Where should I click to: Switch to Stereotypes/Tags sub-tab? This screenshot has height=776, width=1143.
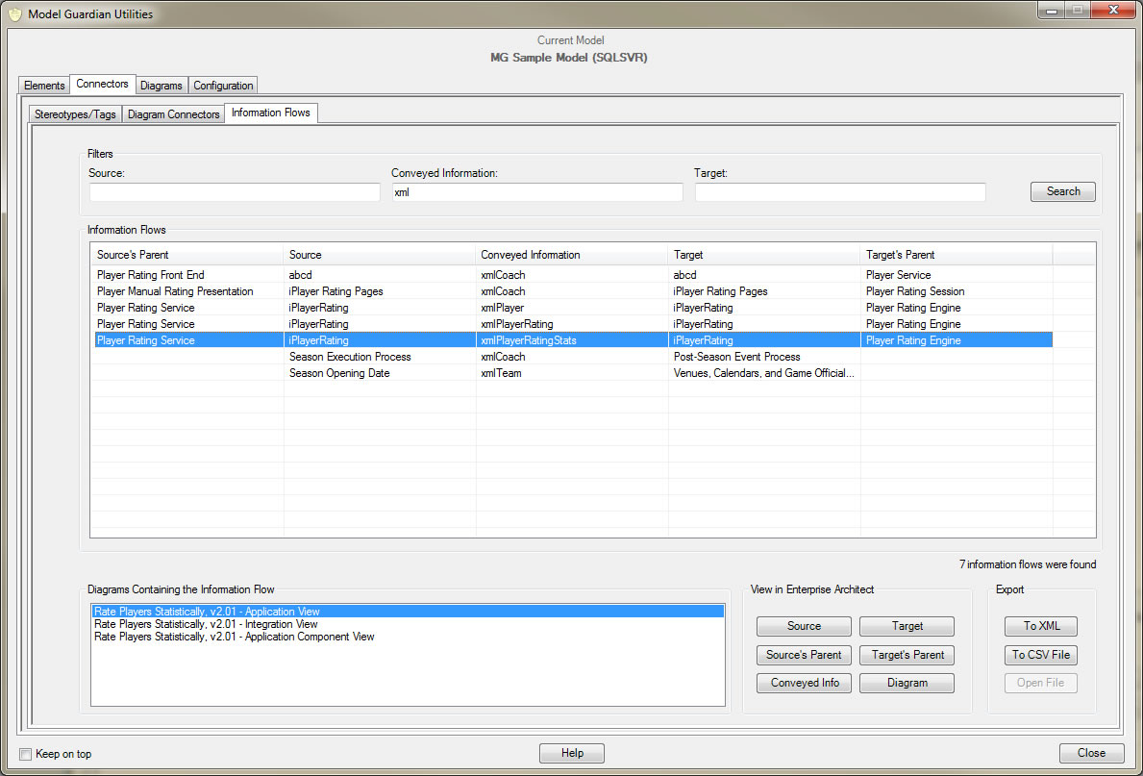tap(75, 113)
